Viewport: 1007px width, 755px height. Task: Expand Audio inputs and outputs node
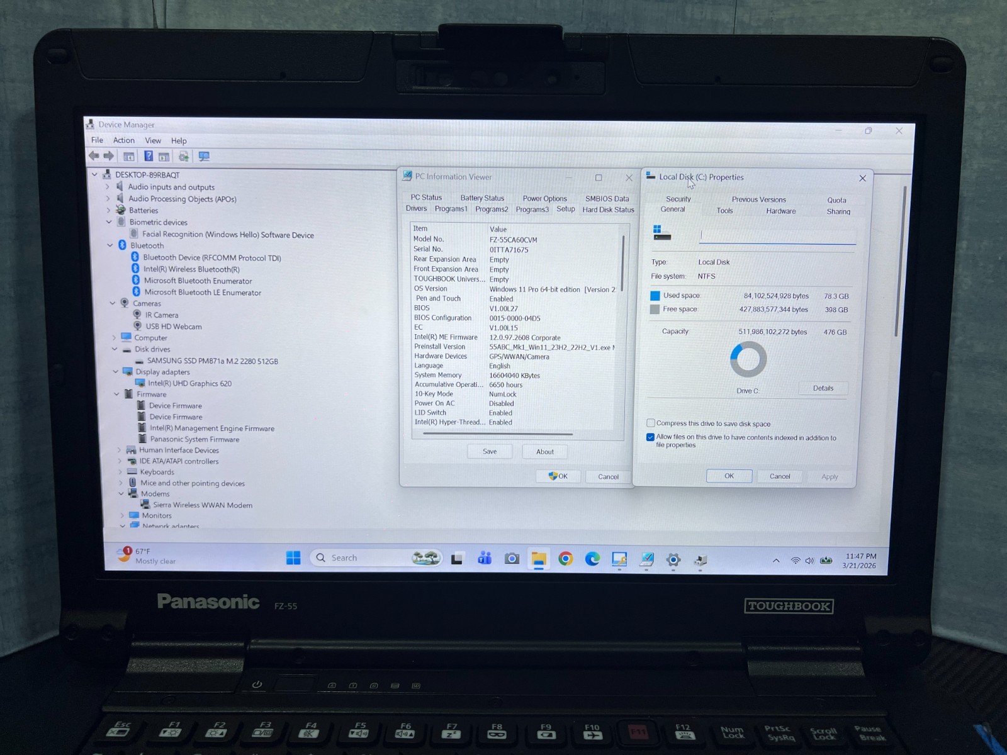click(108, 187)
